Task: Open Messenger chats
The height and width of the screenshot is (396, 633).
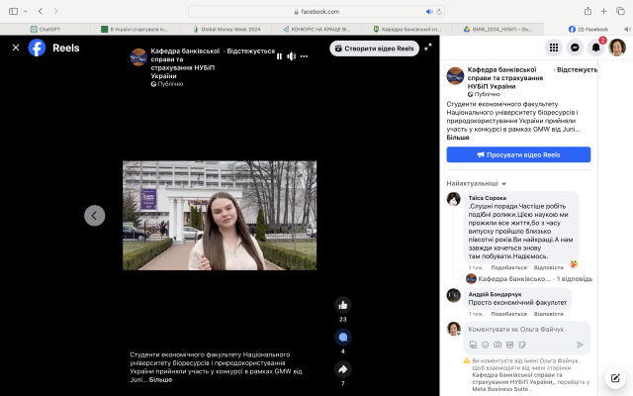Action: pyautogui.click(x=575, y=48)
